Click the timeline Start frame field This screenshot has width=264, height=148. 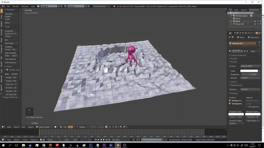click(x=54, y=140)
